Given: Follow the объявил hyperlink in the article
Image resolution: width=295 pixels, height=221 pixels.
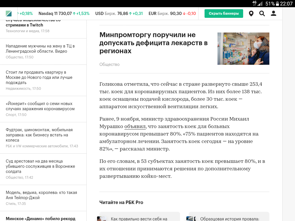Looking at the screenshot, I should (135, 127).
